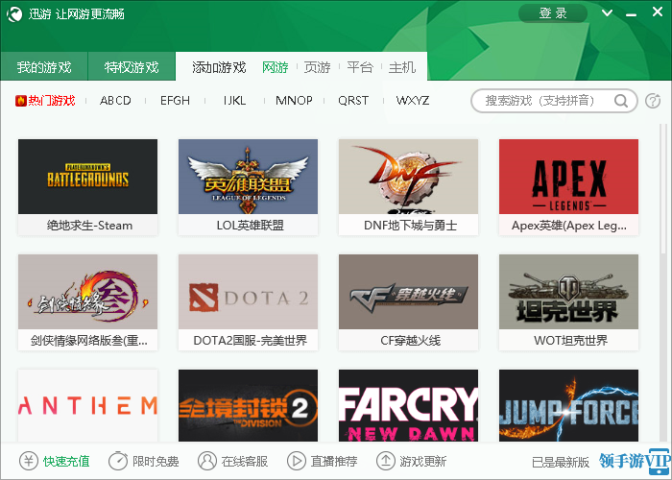Select the PUBG Battlegrounds thumbnail
This screenshot has width=672, height=480.
pyautogui.click(x=88, y=177)
